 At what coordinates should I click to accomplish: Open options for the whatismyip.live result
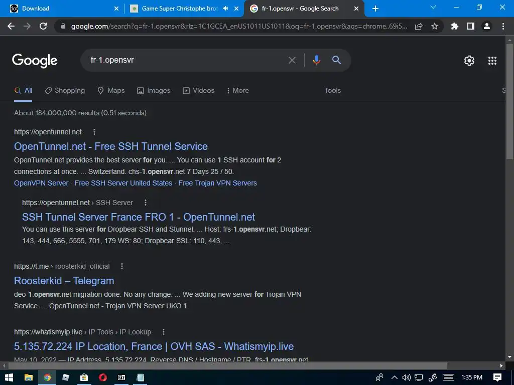164,332
